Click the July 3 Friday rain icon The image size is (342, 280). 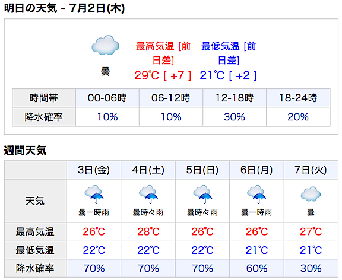point(94,195)
